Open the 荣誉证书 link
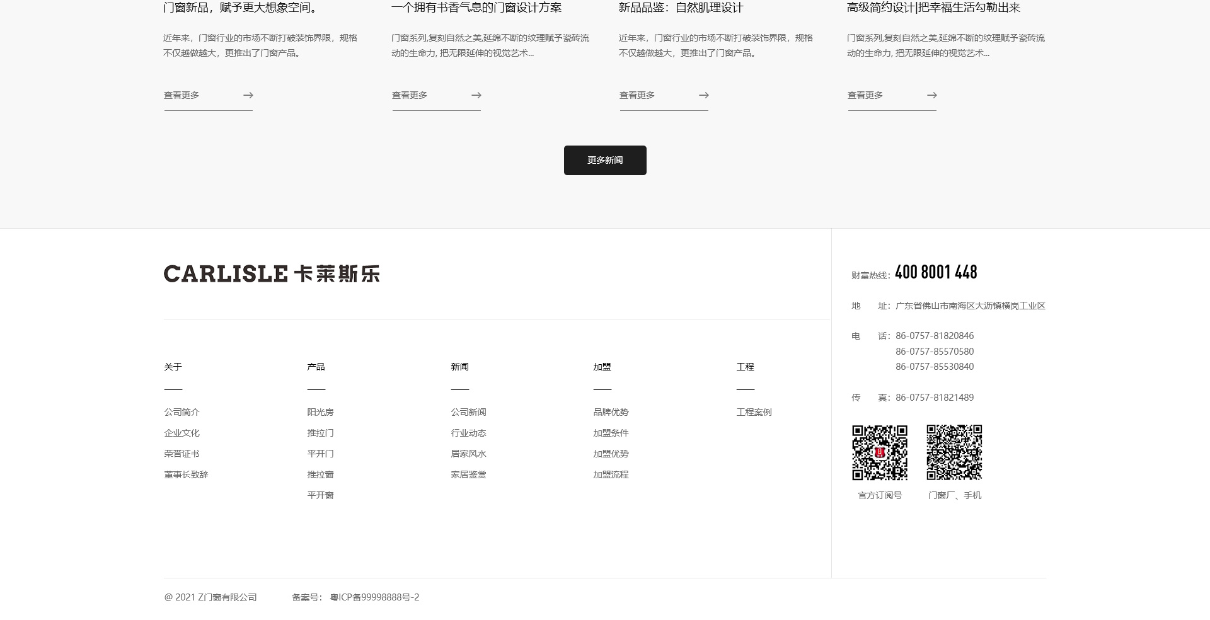This screenshot has width=1210, height=620. pos(181,454)
